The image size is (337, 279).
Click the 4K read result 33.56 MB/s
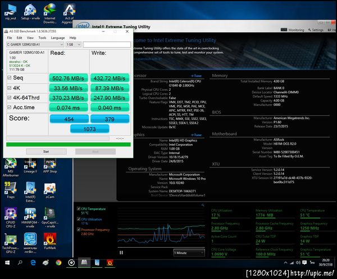point(69,88)
